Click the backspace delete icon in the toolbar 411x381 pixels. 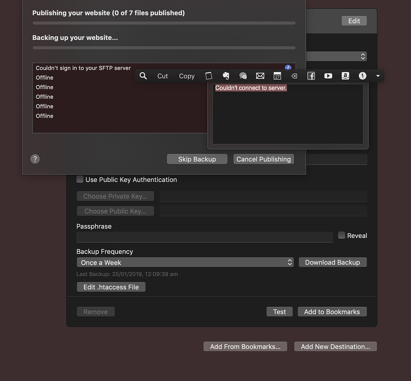(294, 76)
